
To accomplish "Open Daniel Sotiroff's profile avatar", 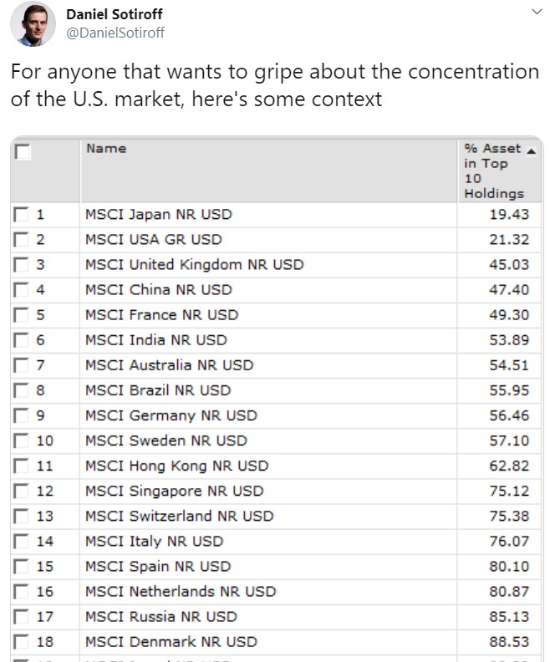I will 33,23.
